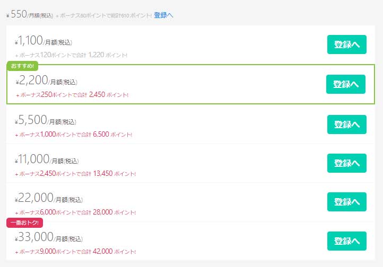383x267 pixels.
Task: Click the 登録へ link for ¥550 plan
Action: pyautogui.click(x=163, y=15)
